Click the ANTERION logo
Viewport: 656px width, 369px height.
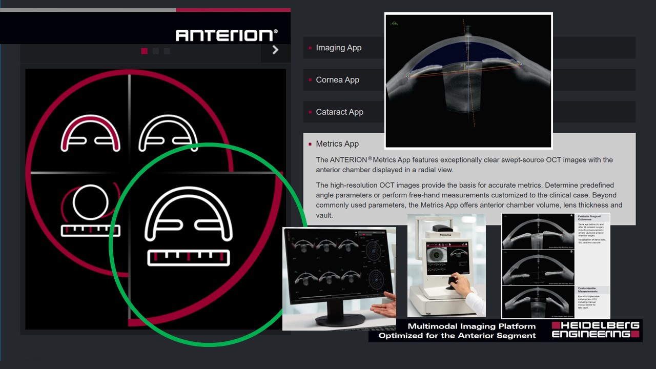tap(227, 35)
